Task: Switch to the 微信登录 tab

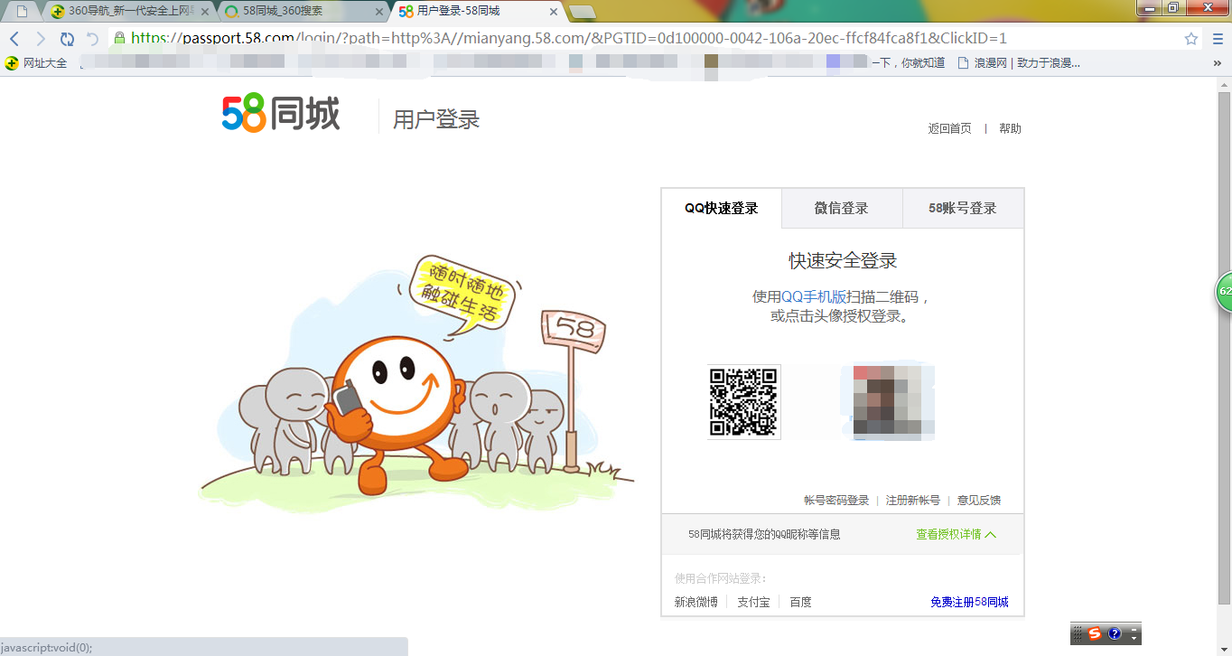Action: [x=842, y=209]
